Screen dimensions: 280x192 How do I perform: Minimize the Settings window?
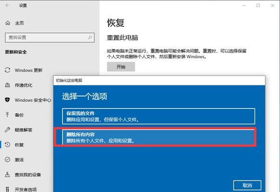pyautogui.click(x=244, y=6)
